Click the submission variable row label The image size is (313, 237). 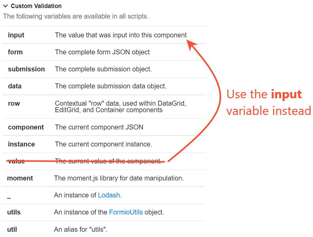pos(26,69)
